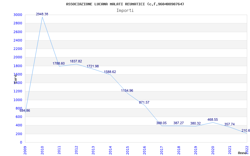Select the 388.05 data label
The image size is (250, 156).
[x=161, y=123]
